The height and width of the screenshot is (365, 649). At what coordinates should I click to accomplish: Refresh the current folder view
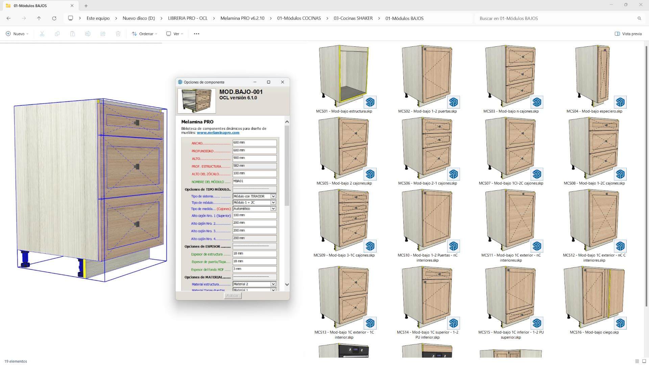[54, 18]
